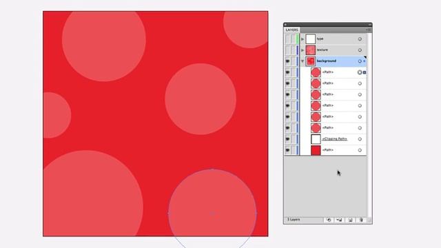441x248 pixels.
Task: Toggle lock box for the type layer
Action: click(x=293, y=39)
